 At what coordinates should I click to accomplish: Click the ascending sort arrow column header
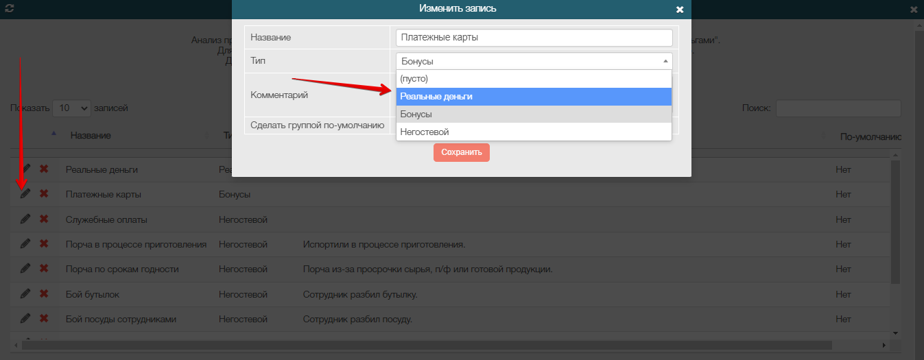[54, 134]
